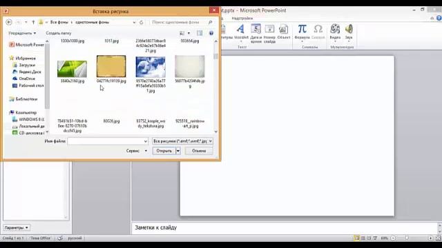
Task: Collapse the ribbon using the caret icon
Action: (x=432, y=19)
